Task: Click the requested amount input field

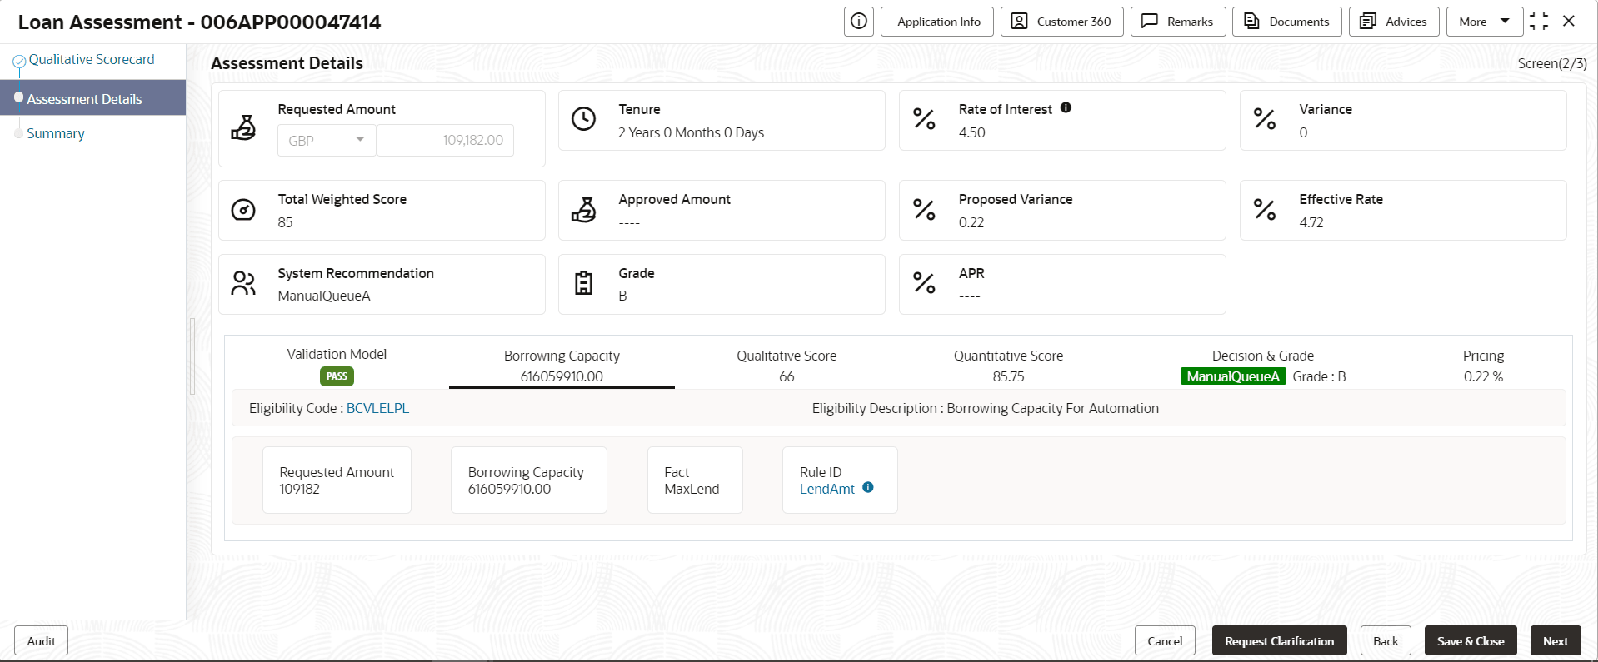Action: [x=445, y=140]
